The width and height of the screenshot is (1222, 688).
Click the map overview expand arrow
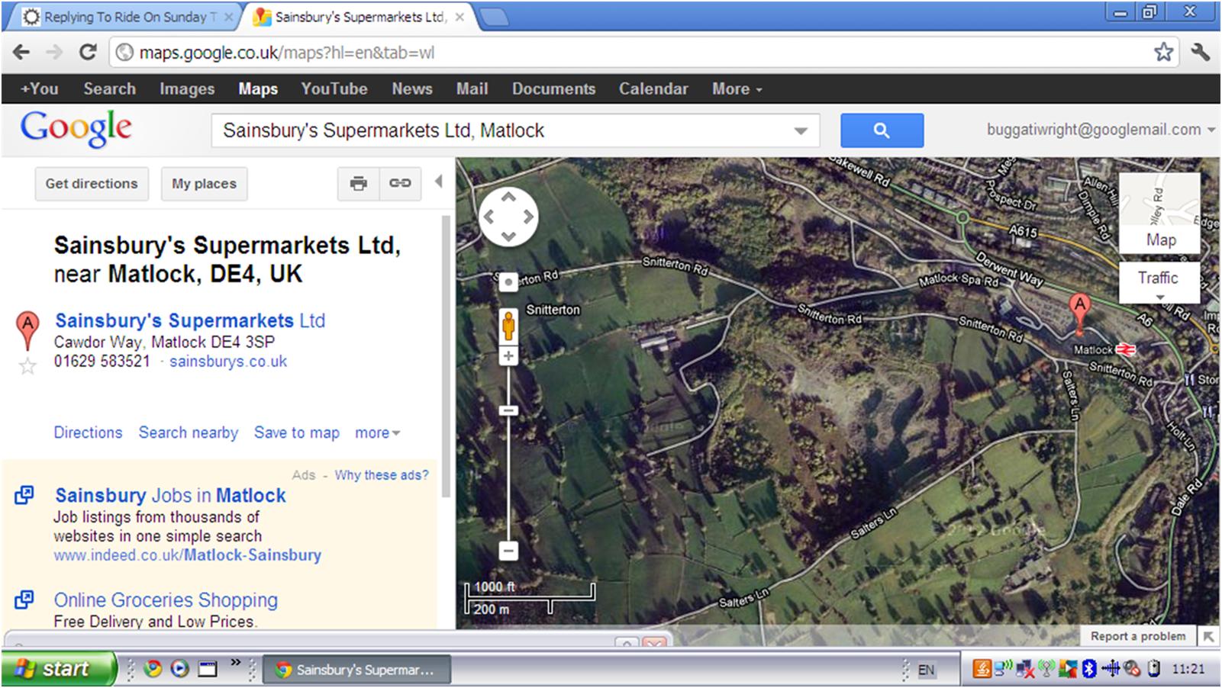(1208, 636)
